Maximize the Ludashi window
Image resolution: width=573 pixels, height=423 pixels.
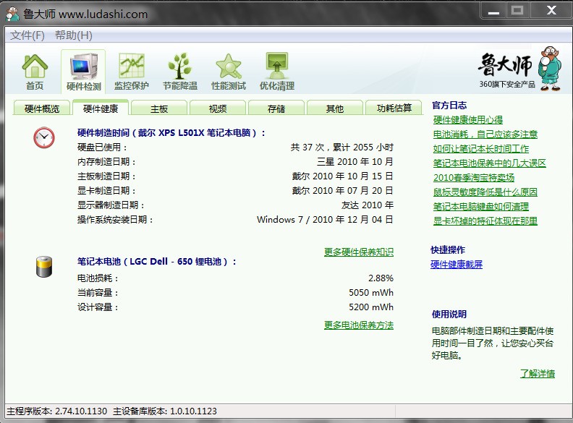[x=517, y=11]
